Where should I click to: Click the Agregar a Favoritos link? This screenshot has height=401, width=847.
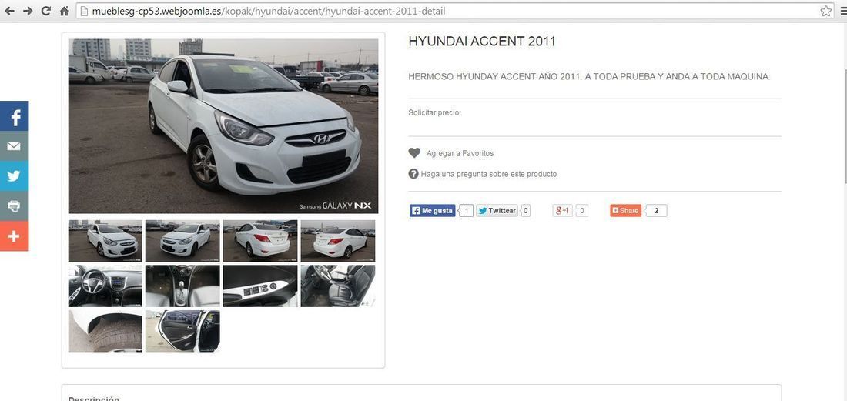pyautogui.click(x=460, y=153)
